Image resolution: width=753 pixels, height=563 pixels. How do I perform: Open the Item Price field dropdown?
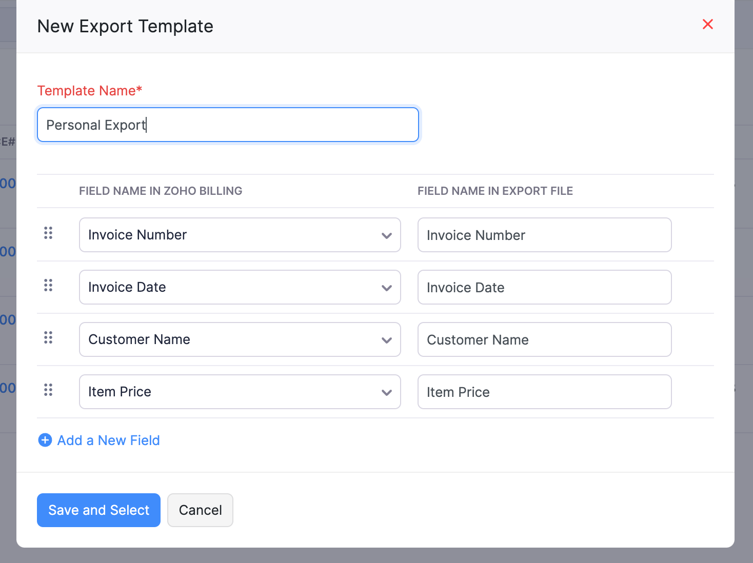click(240, 392)
